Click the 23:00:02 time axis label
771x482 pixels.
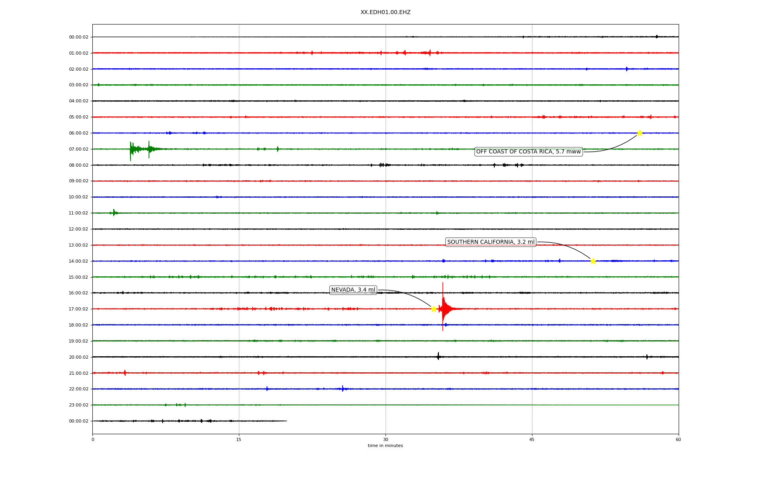pos(79,405)
